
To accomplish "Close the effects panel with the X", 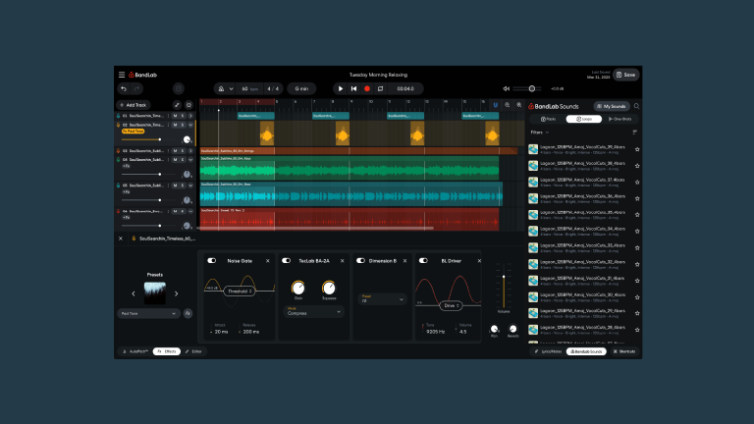I will (121, 238).
